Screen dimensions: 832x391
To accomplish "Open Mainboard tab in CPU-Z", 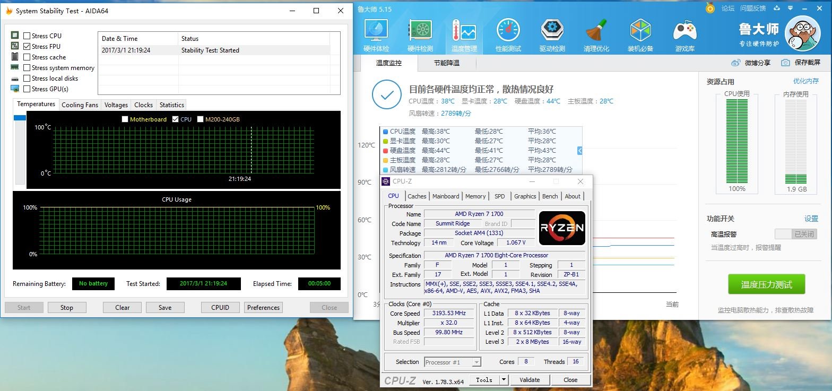I will 446,196.
